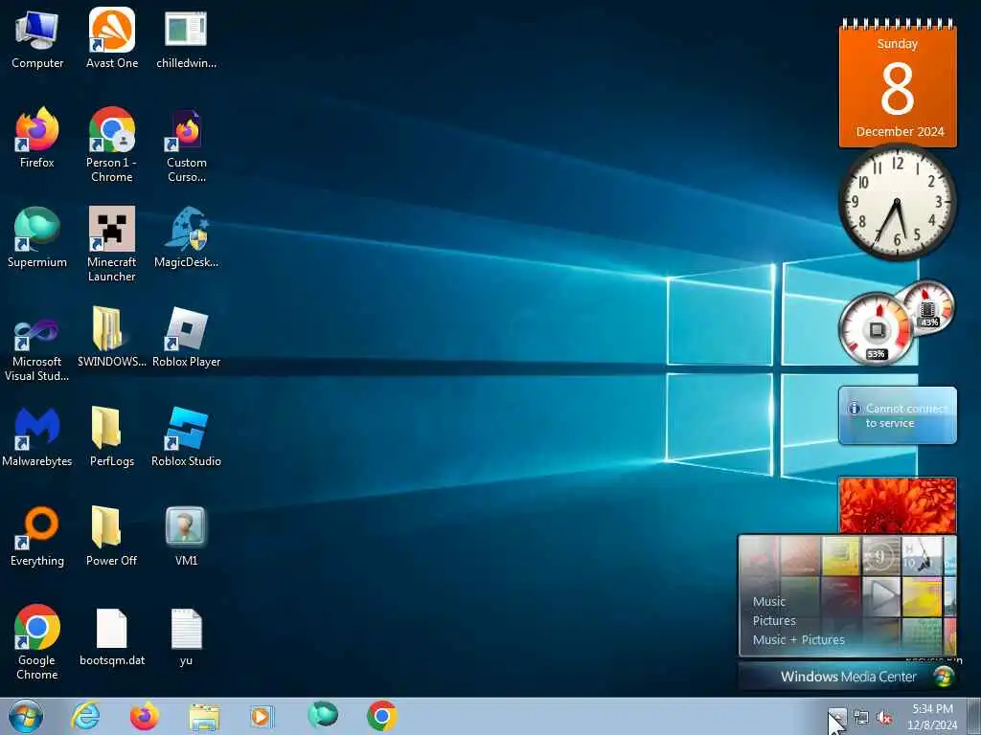Select the Power Off folder
This screenshot has width=981, height=735.
point(111,536)
